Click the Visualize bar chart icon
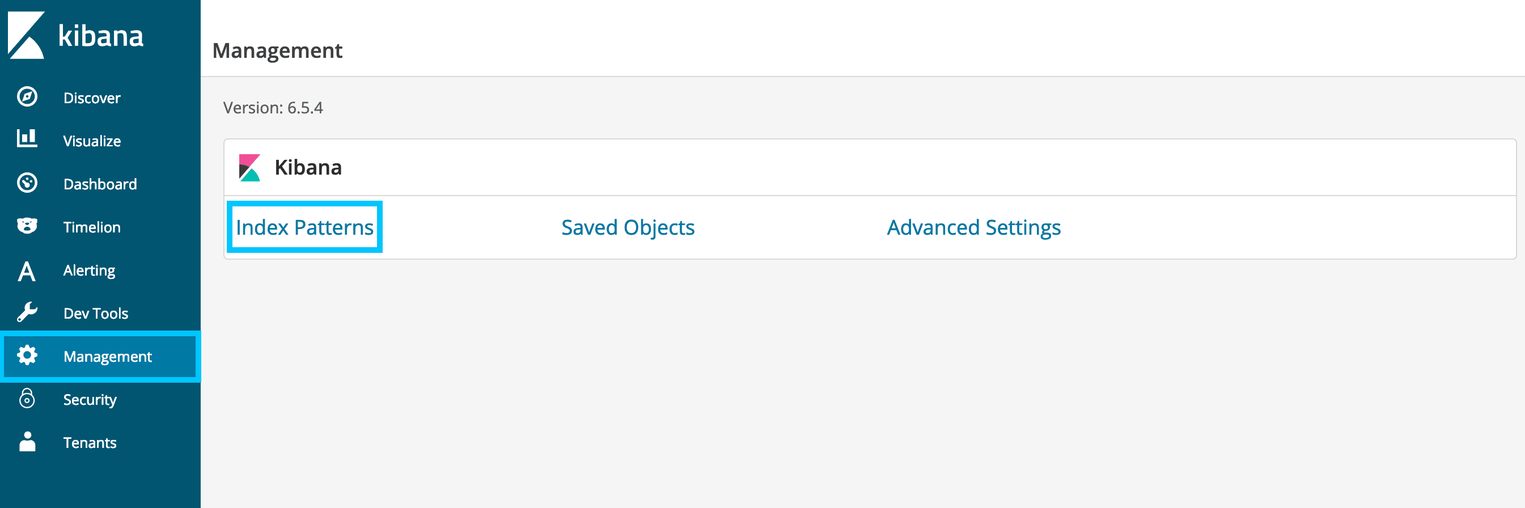Screen dimensions: 1525x508 (27, 139)
